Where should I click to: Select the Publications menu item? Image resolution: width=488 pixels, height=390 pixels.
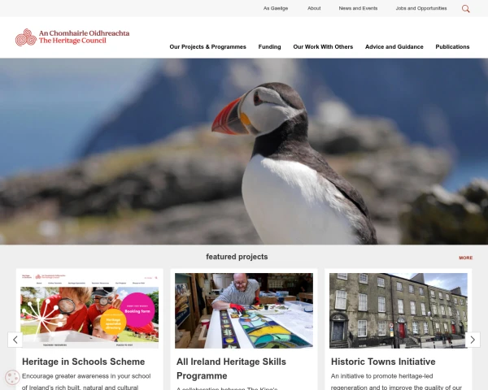[452, 46]
